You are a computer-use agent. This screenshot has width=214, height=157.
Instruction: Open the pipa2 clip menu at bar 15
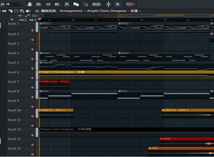coord(119,53)
